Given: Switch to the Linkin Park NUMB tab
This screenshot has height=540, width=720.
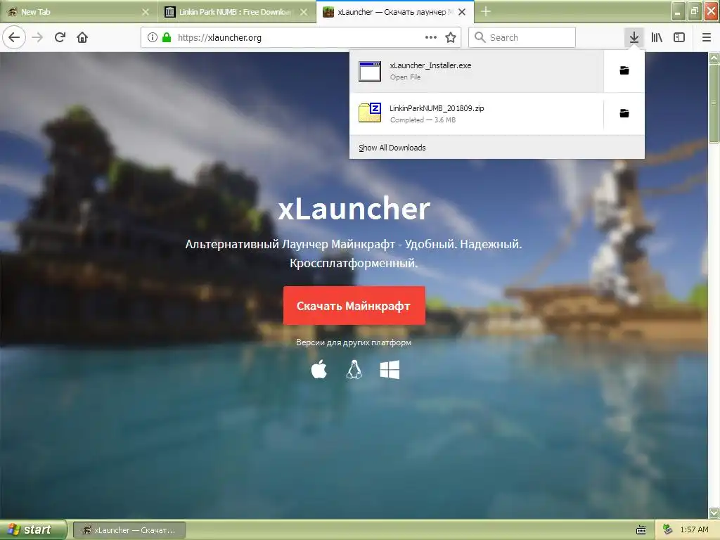Looking at the screenshot, I should tap(236, 12).
